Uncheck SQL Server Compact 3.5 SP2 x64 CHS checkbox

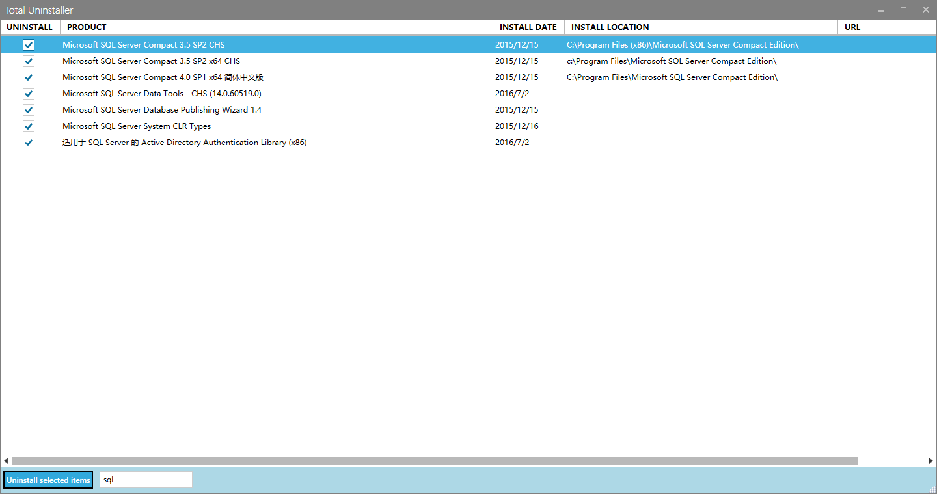pyautogui.click(x=29, y=61)
